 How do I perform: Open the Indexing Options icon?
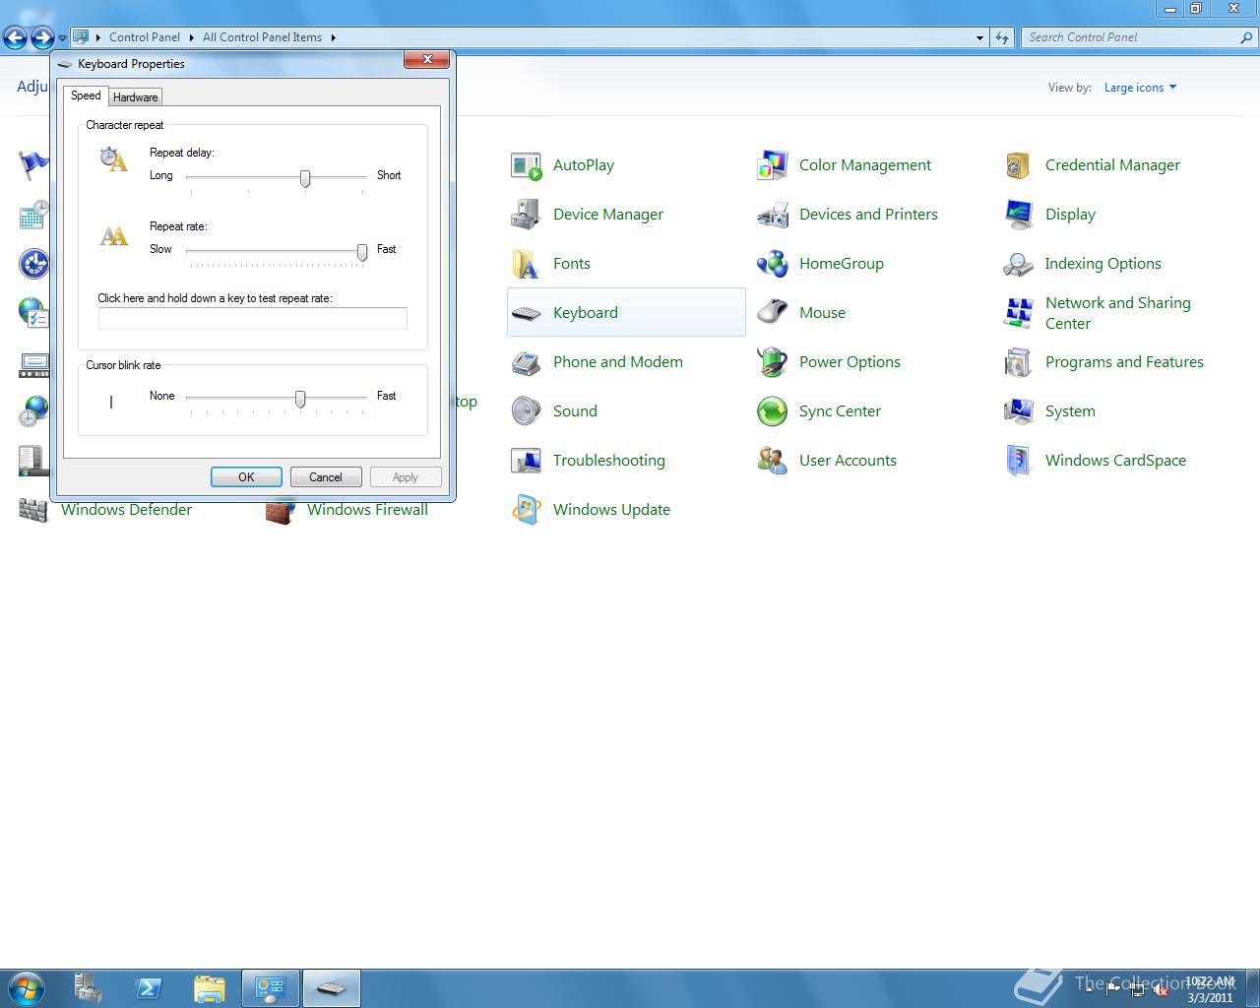(x=1019, y=264)
